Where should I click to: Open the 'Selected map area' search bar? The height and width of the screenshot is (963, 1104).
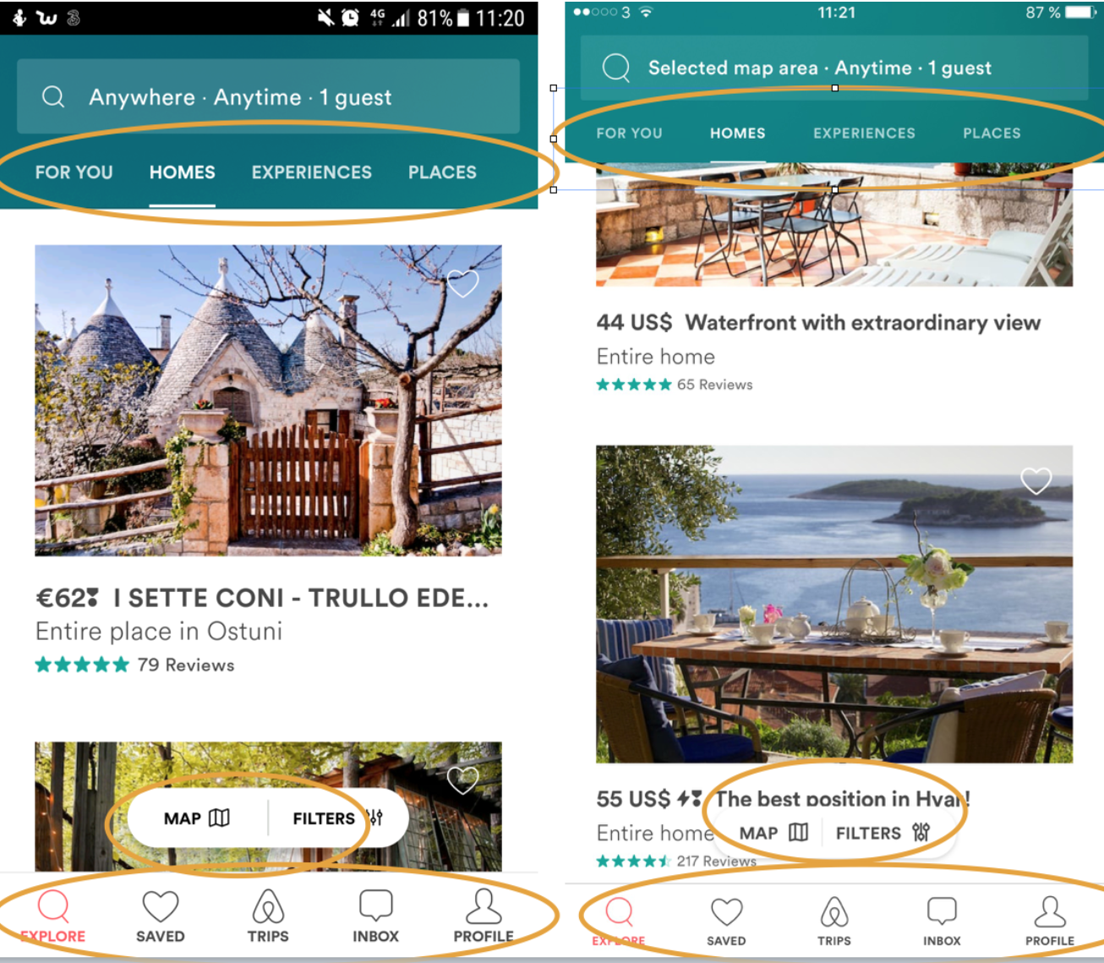tap(833, 68)
